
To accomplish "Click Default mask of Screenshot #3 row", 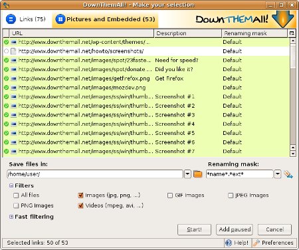I will (232, 115).
